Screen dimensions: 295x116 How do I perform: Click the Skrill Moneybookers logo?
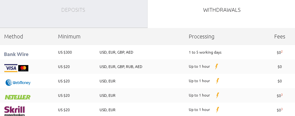14,111
